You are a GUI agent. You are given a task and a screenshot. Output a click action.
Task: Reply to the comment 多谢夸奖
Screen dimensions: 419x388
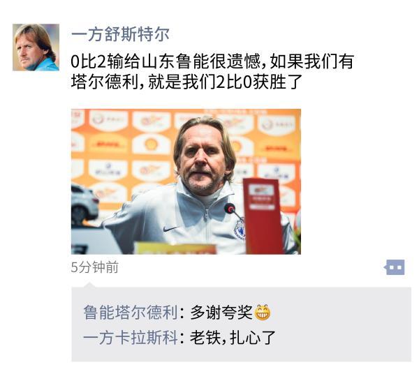pyautogui.click(x=221, y=312)
